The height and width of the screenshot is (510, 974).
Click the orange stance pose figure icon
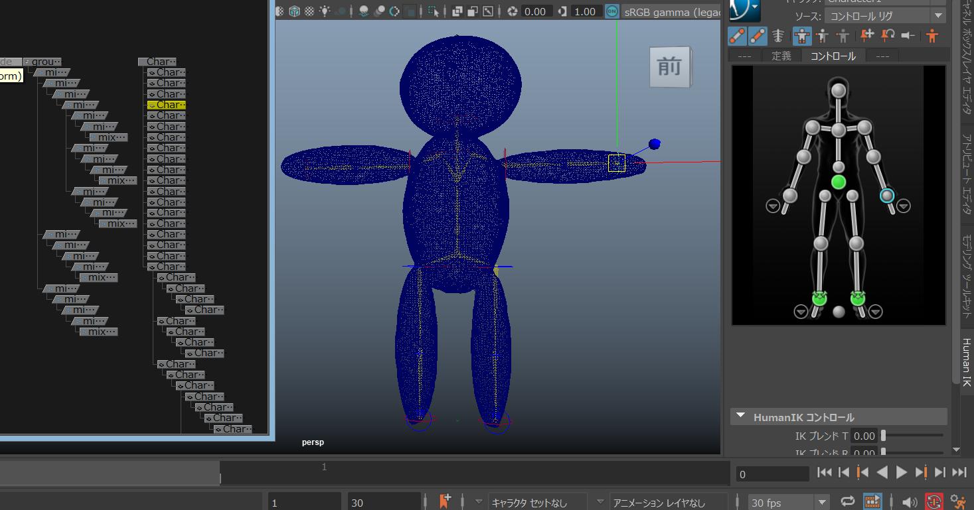tap(933, 36)
